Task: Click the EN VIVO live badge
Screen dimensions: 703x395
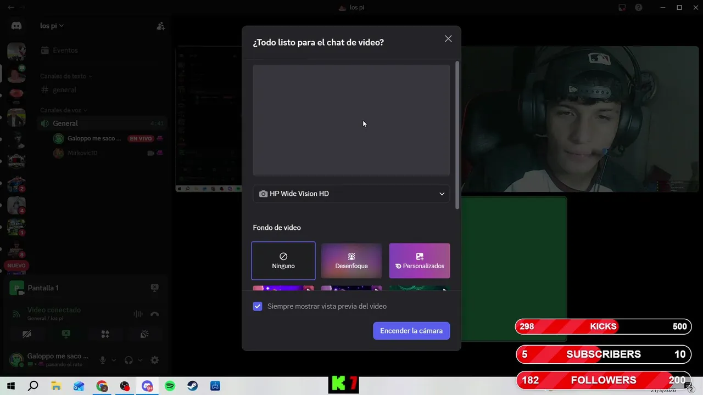Action: click(x=141, y=139)
